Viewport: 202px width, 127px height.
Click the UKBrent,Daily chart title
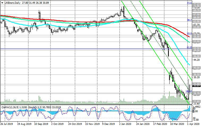12,2
